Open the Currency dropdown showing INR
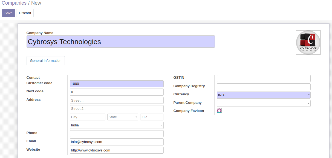 (x=263, y=95)
